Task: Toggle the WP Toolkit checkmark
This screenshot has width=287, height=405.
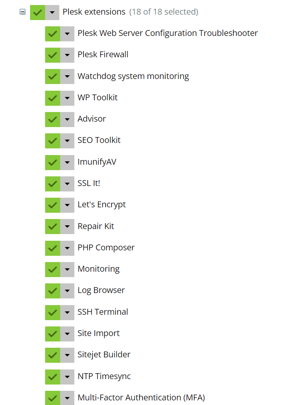Action: [52, 98]
